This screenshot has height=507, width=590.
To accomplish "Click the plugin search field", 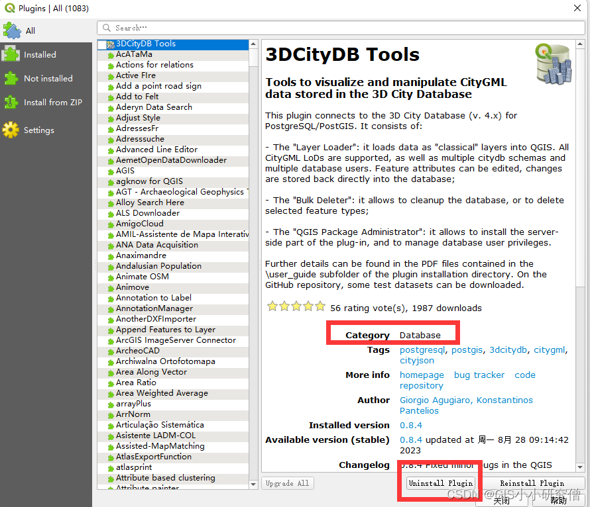I will point(341,28).
